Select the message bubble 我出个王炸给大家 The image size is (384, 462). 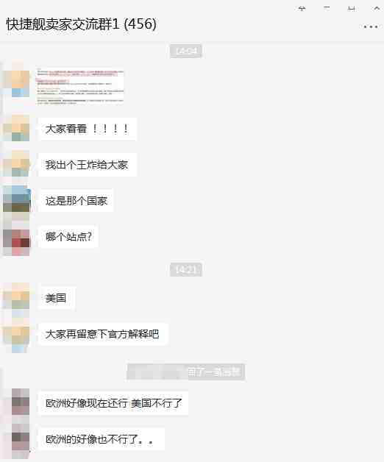click(88, 165)
